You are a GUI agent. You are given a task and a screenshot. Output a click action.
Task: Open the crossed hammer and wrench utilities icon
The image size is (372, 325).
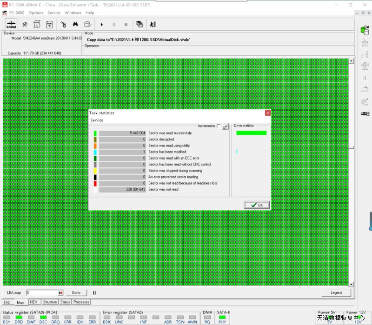tap(25, 25)
